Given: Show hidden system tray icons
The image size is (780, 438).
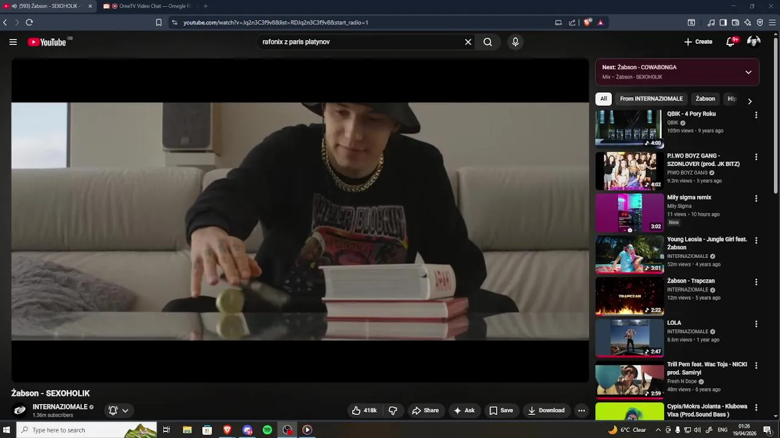Looking at the screenshot, I should point(658,430).
